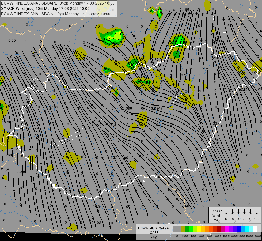This screenshot has width=262, height=241.
Task: Pick the pure yellow CAPE legend swatch
Action: (199, 229)
